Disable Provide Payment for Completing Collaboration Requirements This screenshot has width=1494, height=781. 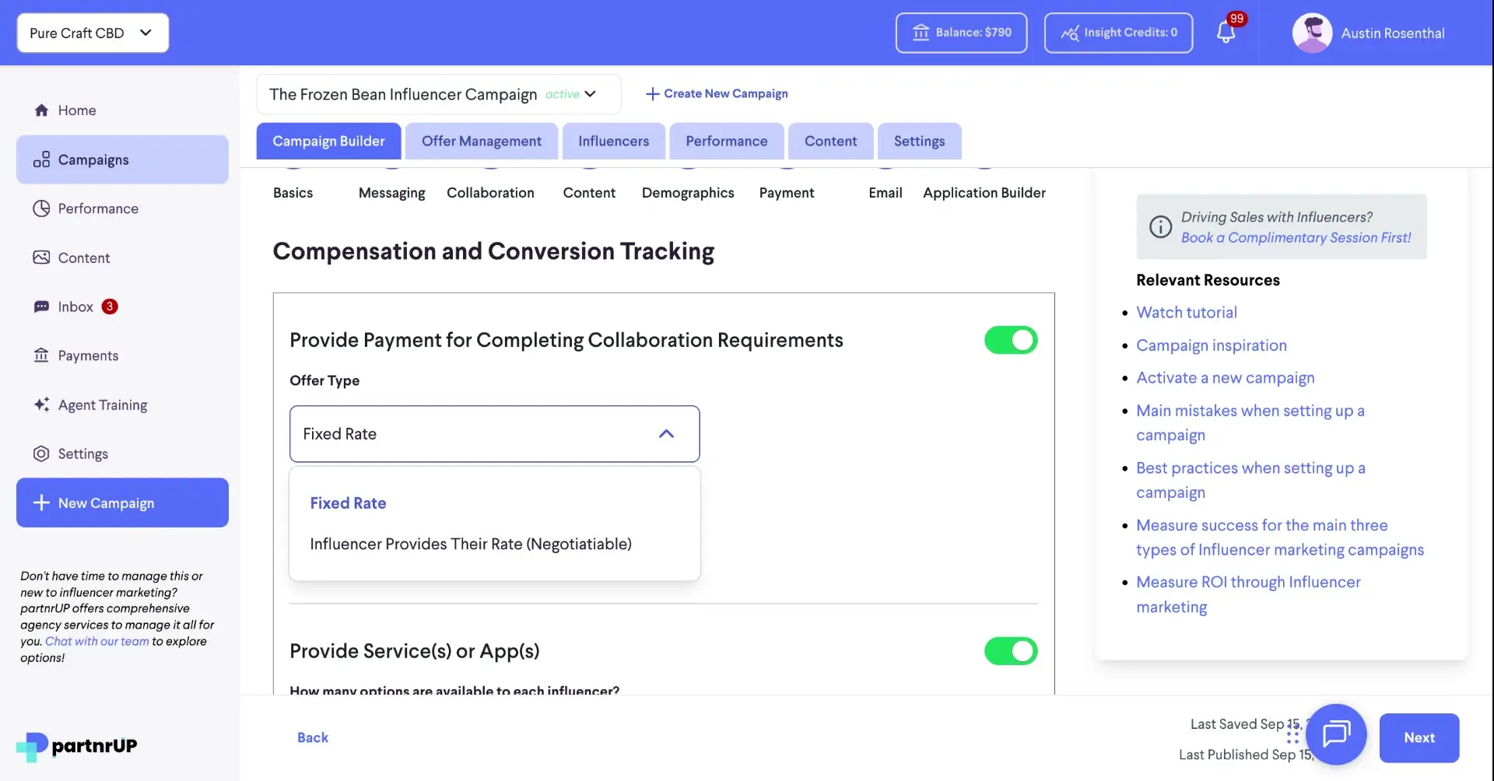click(x=1010, y=340)
